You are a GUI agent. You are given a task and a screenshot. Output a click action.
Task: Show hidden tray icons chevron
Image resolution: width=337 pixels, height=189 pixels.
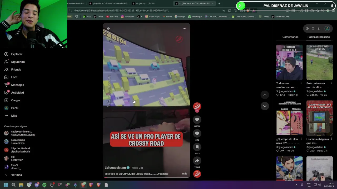click(296, 185)
